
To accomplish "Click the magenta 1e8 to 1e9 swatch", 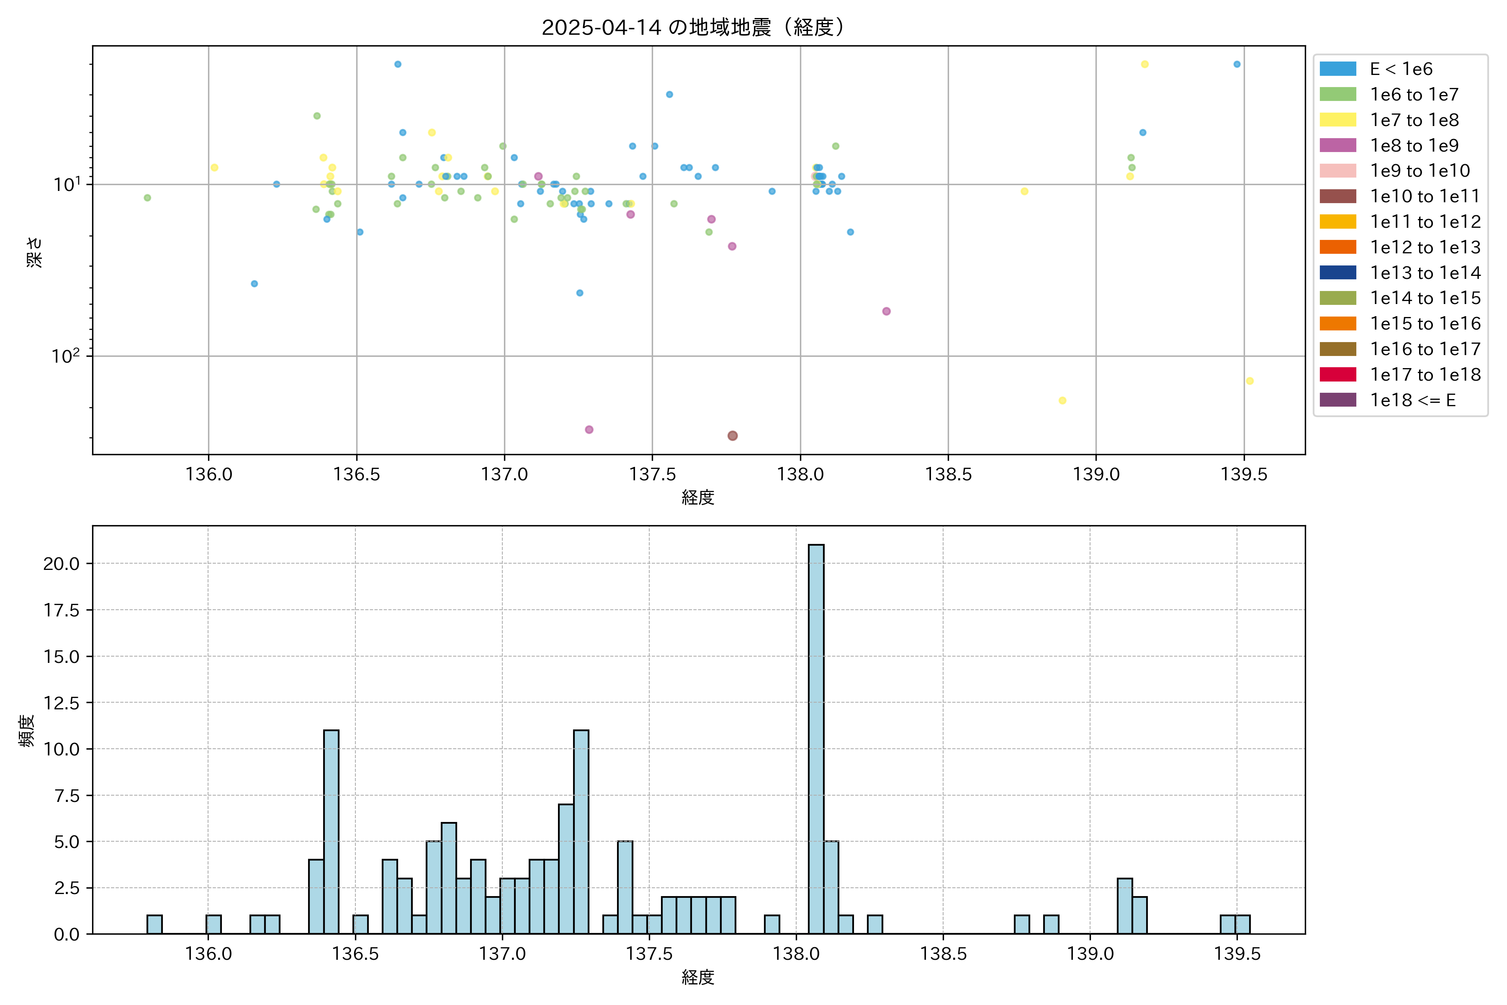I will click(x=1338, y=145).
